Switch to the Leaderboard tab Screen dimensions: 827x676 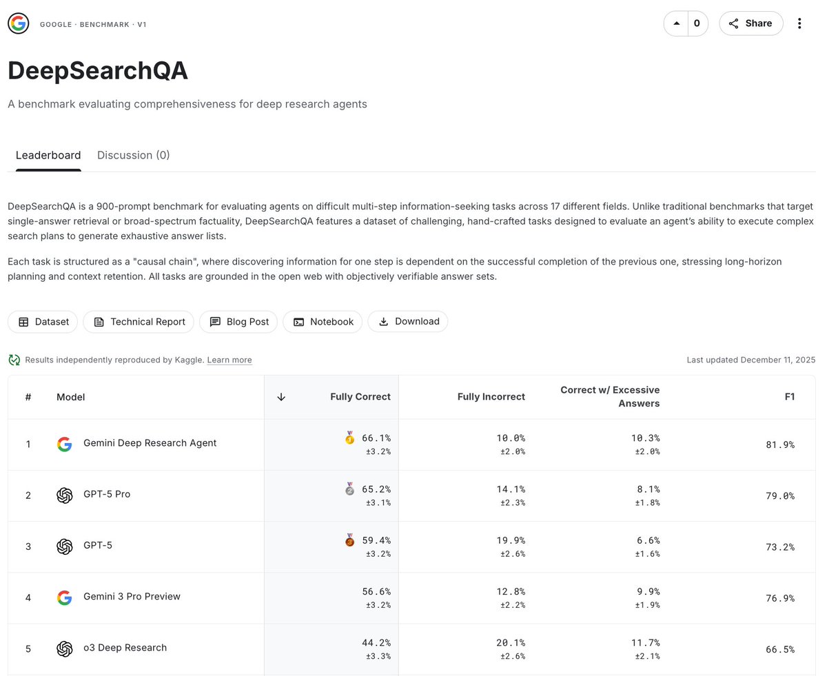48,155
